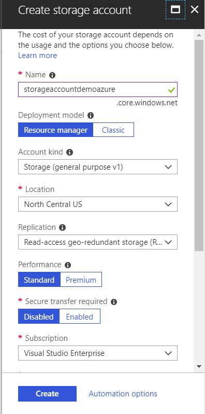This screenshot has height=414, width=205.
Task: Select the Classic deployment model
Action: 113,130
